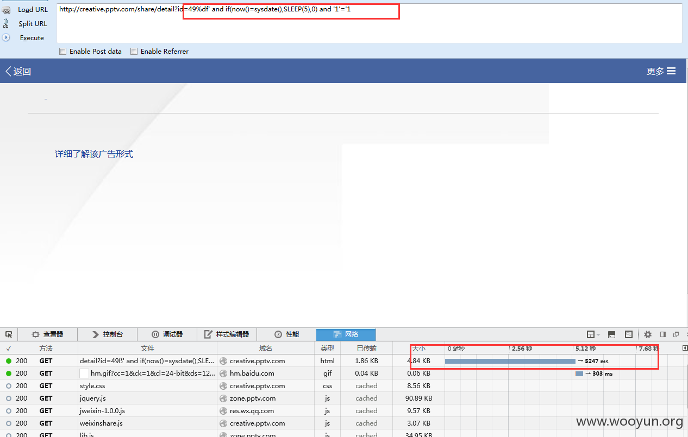The height and width of the screenshot is (437, 688).
Task: Enable the Post data checkbox
Action: click(63, 51)
